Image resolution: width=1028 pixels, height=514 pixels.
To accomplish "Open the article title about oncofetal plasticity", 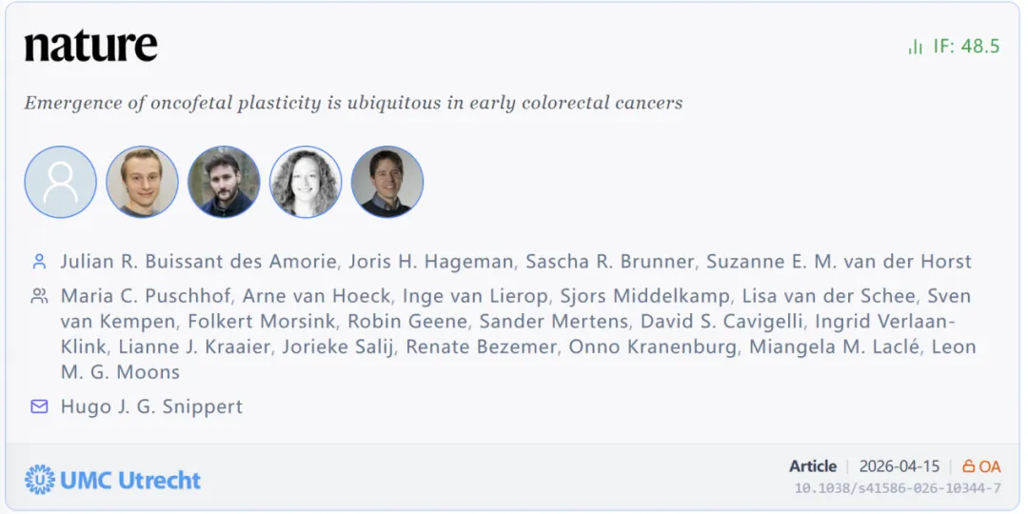I will [x=353, y=103].
